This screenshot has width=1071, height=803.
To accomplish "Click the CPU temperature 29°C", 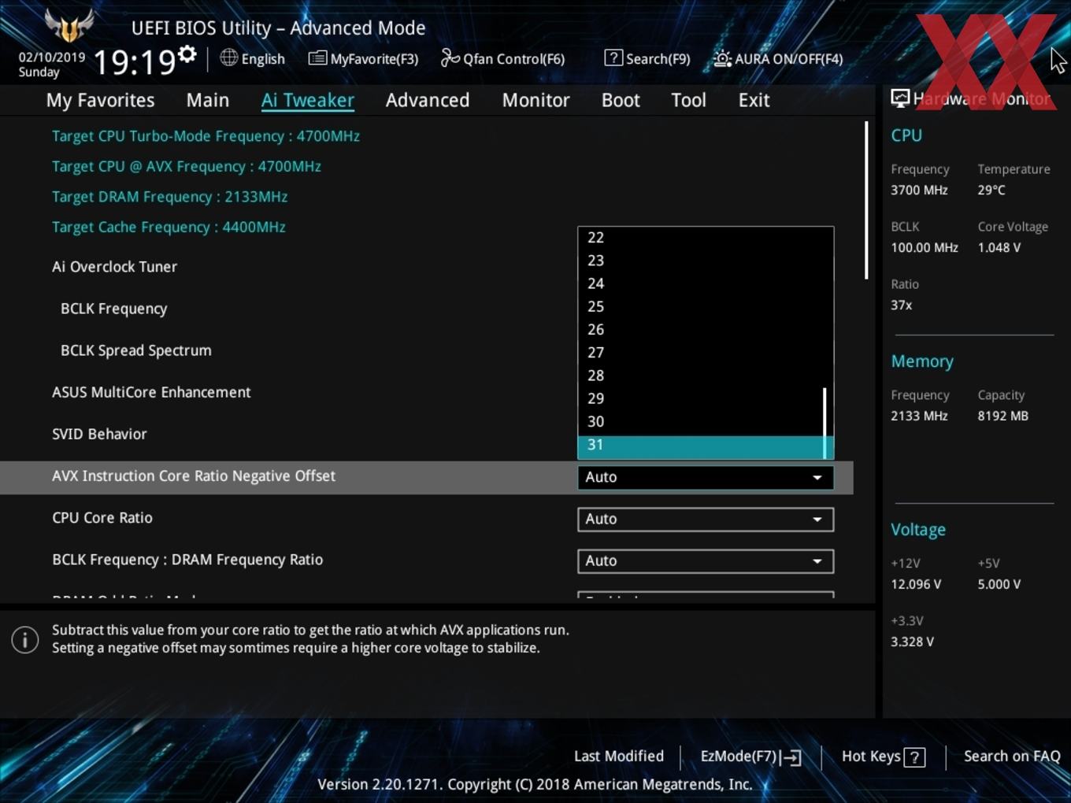I will pyautogui.click(x=991, y=190).
